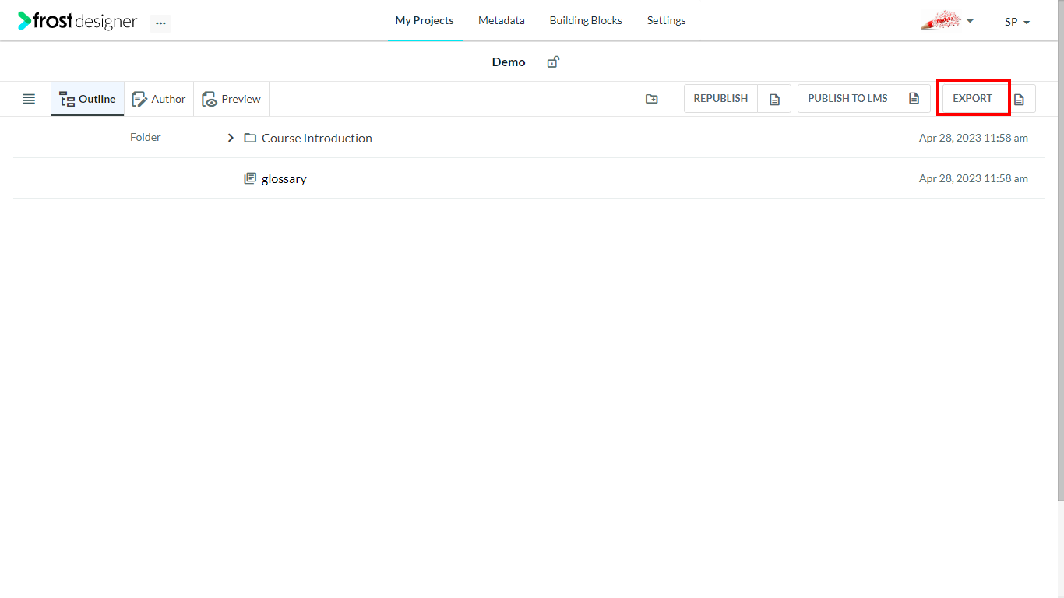This screenshot has height=598, width=1064.
Task: Select the Outline view tab
Action: tap(88, 99)
